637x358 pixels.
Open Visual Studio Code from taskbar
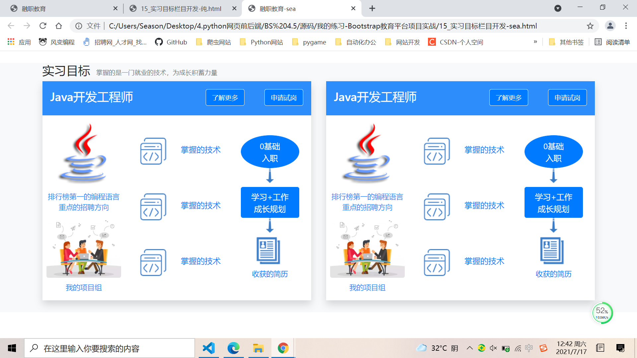click(209, 348)
